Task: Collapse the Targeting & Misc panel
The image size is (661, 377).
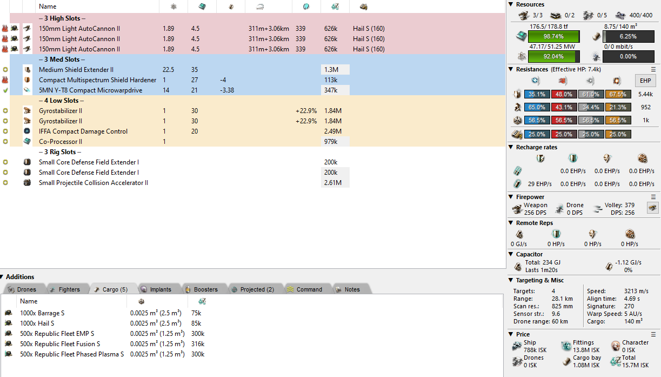Action: pos(512,280)
